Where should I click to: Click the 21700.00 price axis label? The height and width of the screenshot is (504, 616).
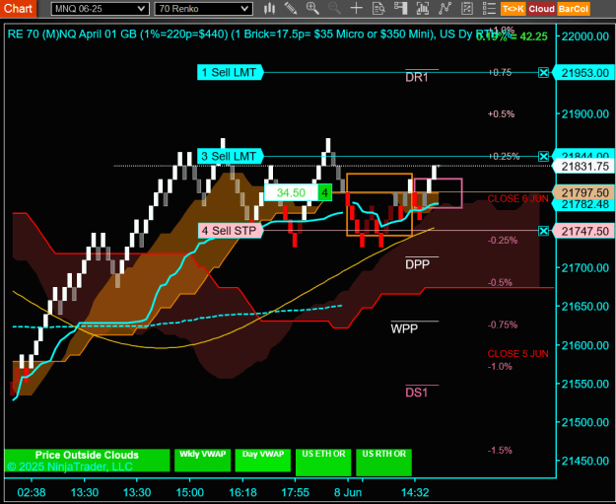coord(585,268)
